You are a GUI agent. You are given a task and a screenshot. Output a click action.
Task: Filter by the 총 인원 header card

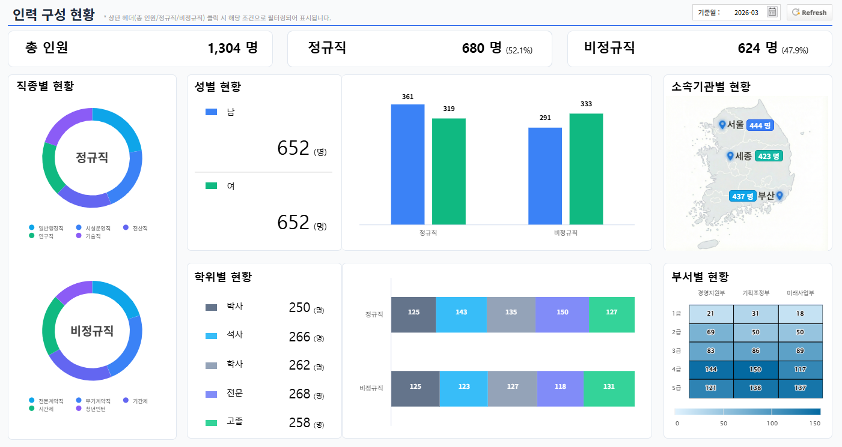point(140,49)
